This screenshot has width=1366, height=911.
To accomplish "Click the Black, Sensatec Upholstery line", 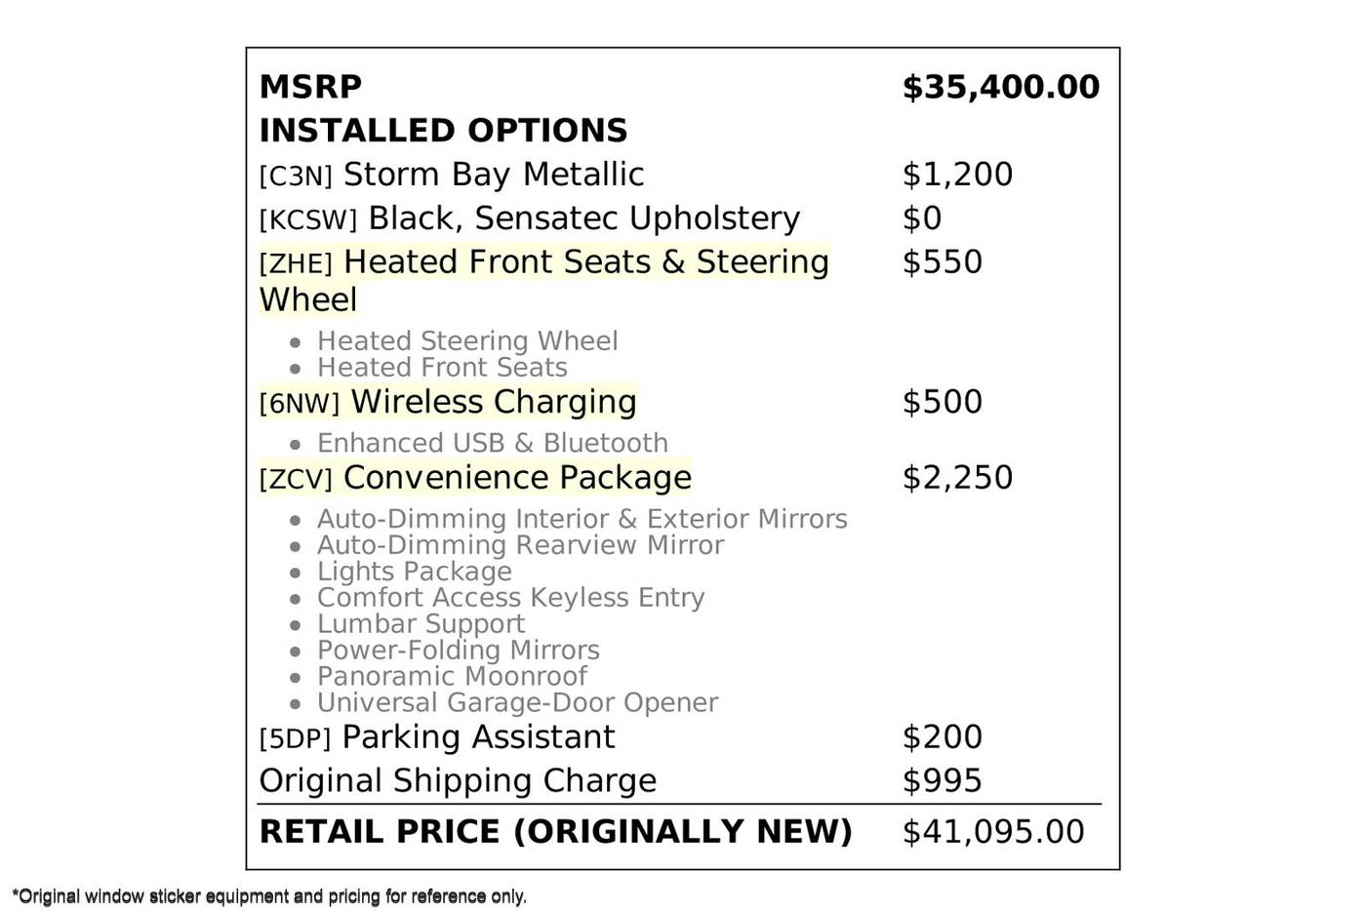I will [583, 218].
